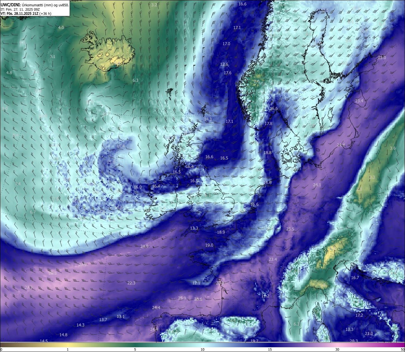
Task: Click the 14.3 value in the lower left
Action: (80, 325)
